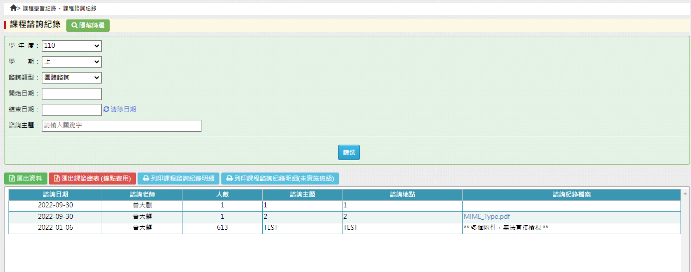Click the table scrollbar up arrow
This screenshot has width=691, height=272.
click(685, 193)
